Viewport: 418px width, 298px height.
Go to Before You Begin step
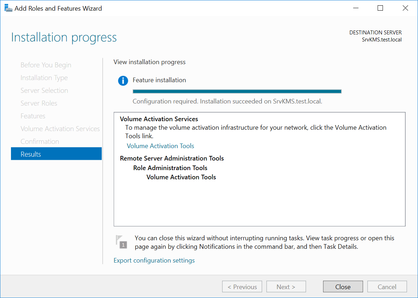coord(46,65)
